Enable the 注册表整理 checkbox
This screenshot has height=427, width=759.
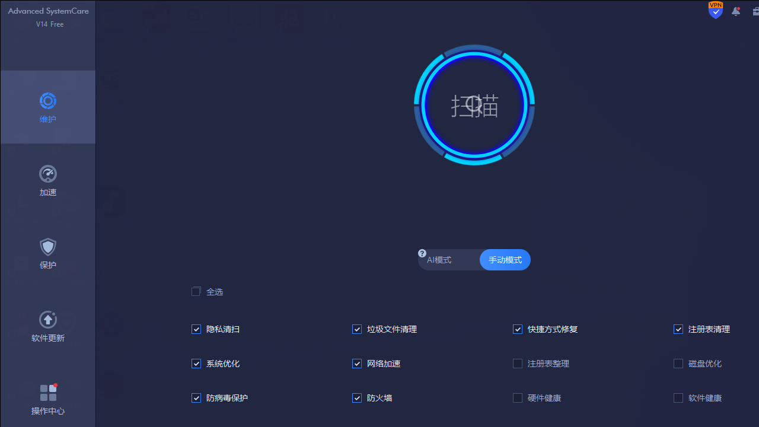coord(518,364)
